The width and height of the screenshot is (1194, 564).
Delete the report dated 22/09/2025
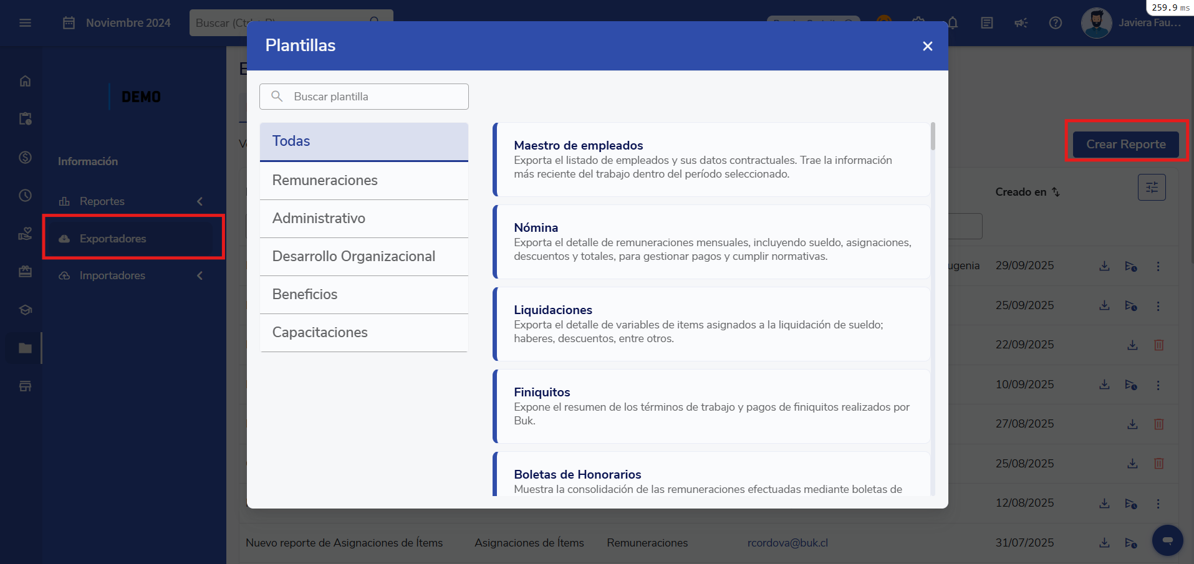click(x=1158, y=345)
